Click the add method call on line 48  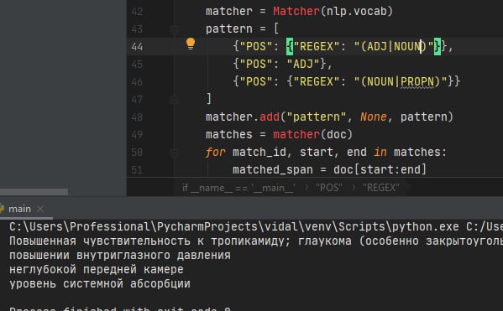point(270,117)
